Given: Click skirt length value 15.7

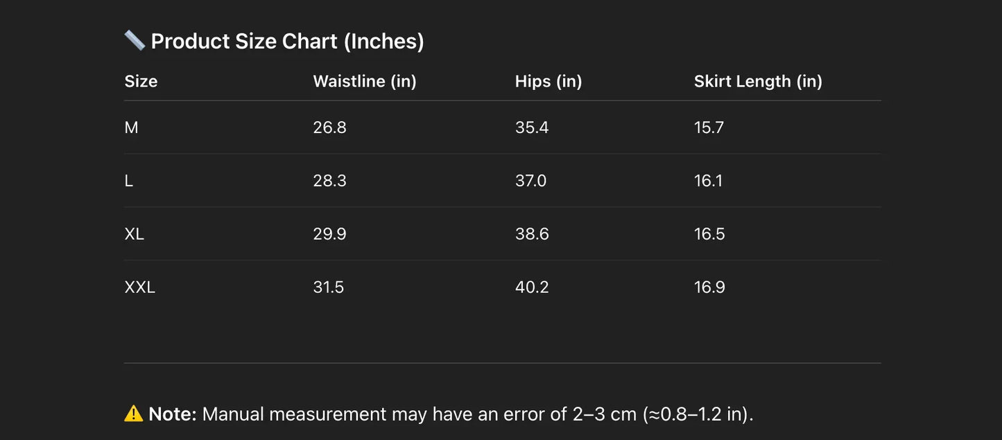Looking at the screenshot, I should tap(709, 127).
